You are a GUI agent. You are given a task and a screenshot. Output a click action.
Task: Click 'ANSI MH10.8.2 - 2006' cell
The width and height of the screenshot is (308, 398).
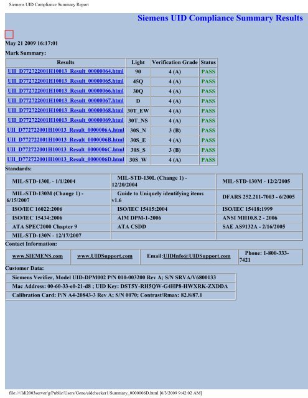(x=259, y=218)
